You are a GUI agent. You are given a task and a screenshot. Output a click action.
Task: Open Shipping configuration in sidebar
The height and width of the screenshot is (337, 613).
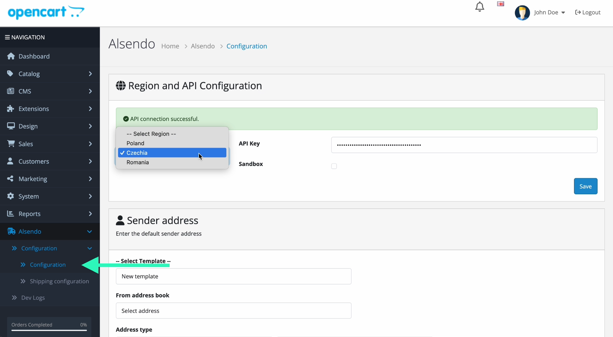[x=59, y=281]
